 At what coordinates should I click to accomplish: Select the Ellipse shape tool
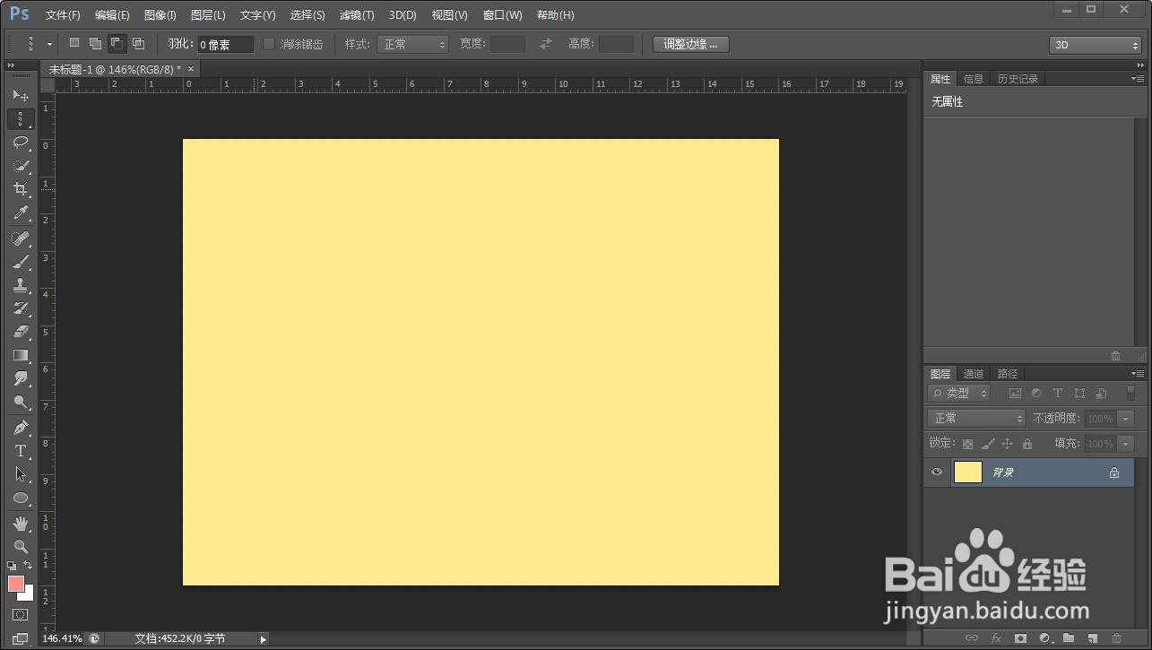point(21,498)
